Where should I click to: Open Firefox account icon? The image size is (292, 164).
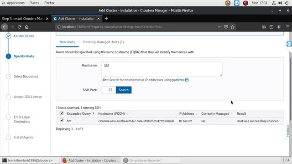click(279, 27)
